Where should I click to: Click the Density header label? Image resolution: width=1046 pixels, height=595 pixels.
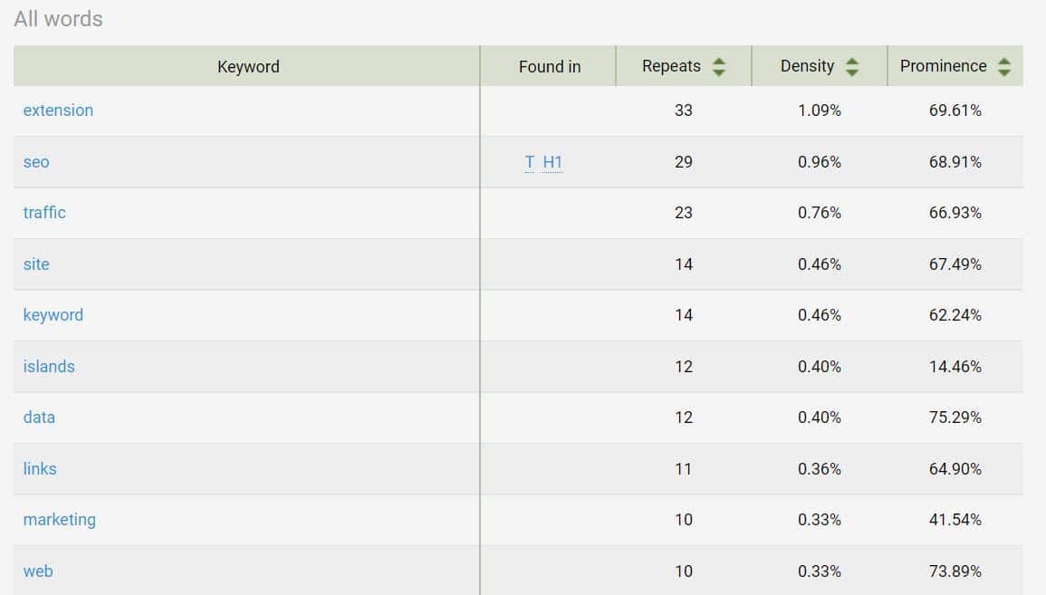807,66
